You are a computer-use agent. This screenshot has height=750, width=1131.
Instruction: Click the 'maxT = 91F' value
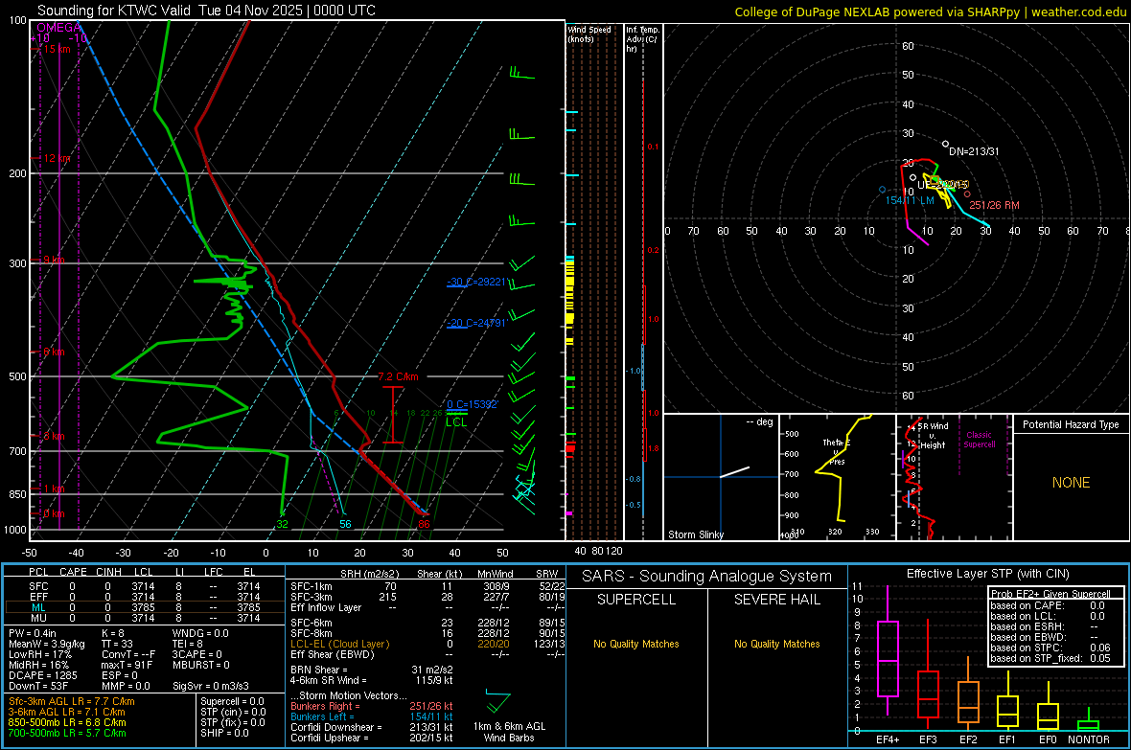tap(127, 665)
